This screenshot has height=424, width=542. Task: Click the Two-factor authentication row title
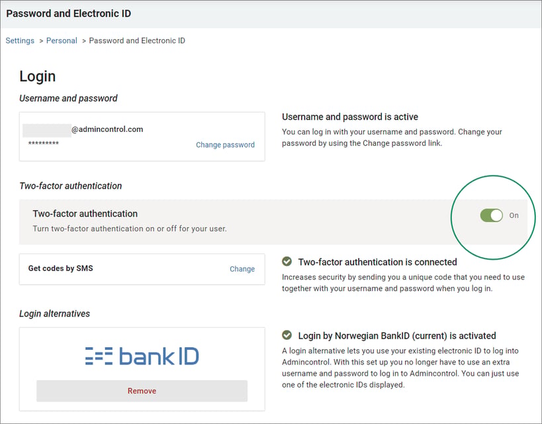(85, 213)
